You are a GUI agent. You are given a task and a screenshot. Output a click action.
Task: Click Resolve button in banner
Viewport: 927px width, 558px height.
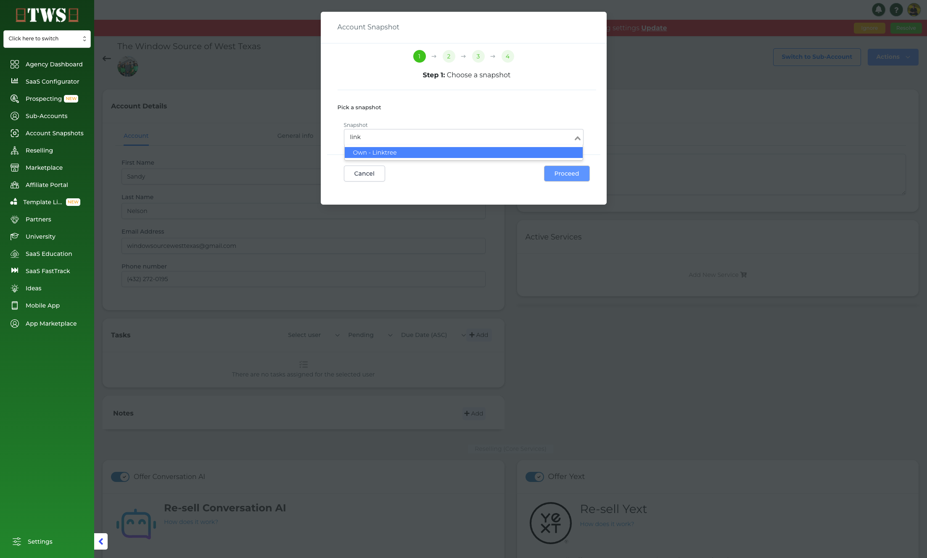906,28
